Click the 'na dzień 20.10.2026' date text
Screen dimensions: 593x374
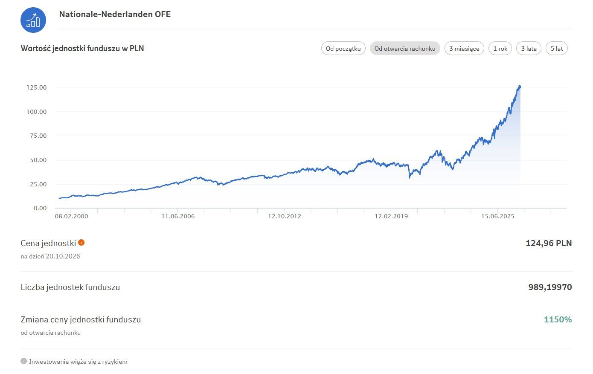tap(50, 256)
